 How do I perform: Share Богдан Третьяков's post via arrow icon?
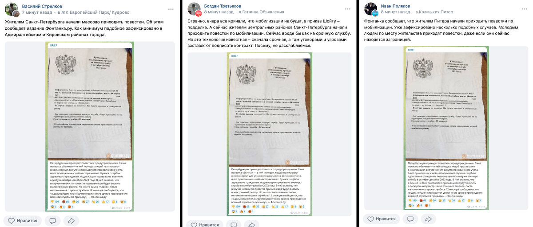[252, 224]
